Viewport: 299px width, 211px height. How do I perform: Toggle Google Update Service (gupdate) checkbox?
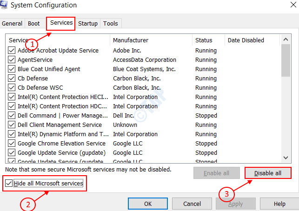pyautogui.click(x=12, y=153)
